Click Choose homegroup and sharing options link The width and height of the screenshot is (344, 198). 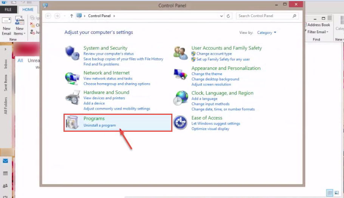[117, 84]
